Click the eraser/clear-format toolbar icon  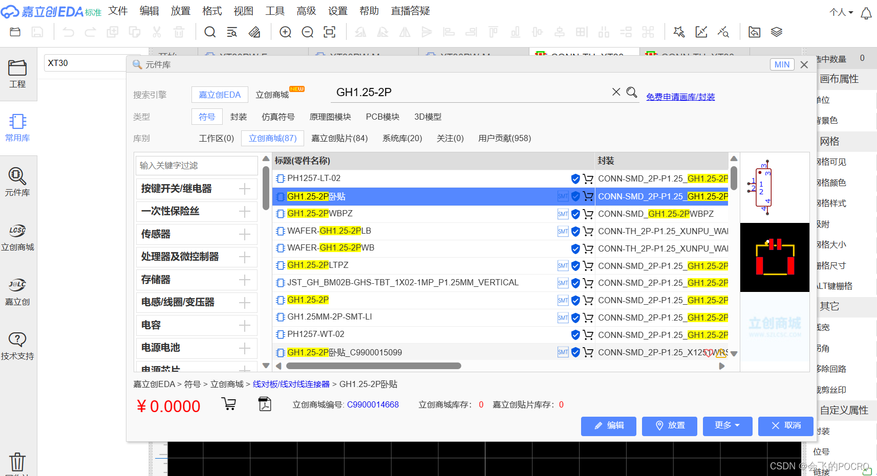[254, 32]
